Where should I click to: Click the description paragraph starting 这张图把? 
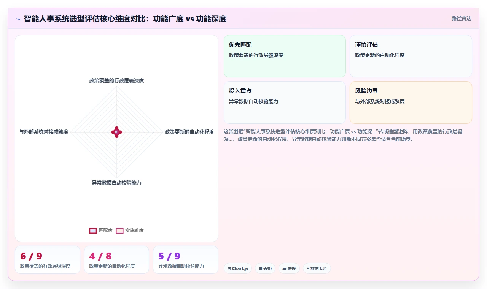[343, 135]
